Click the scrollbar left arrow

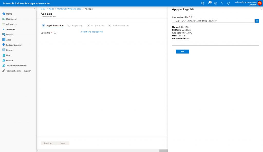38,151
